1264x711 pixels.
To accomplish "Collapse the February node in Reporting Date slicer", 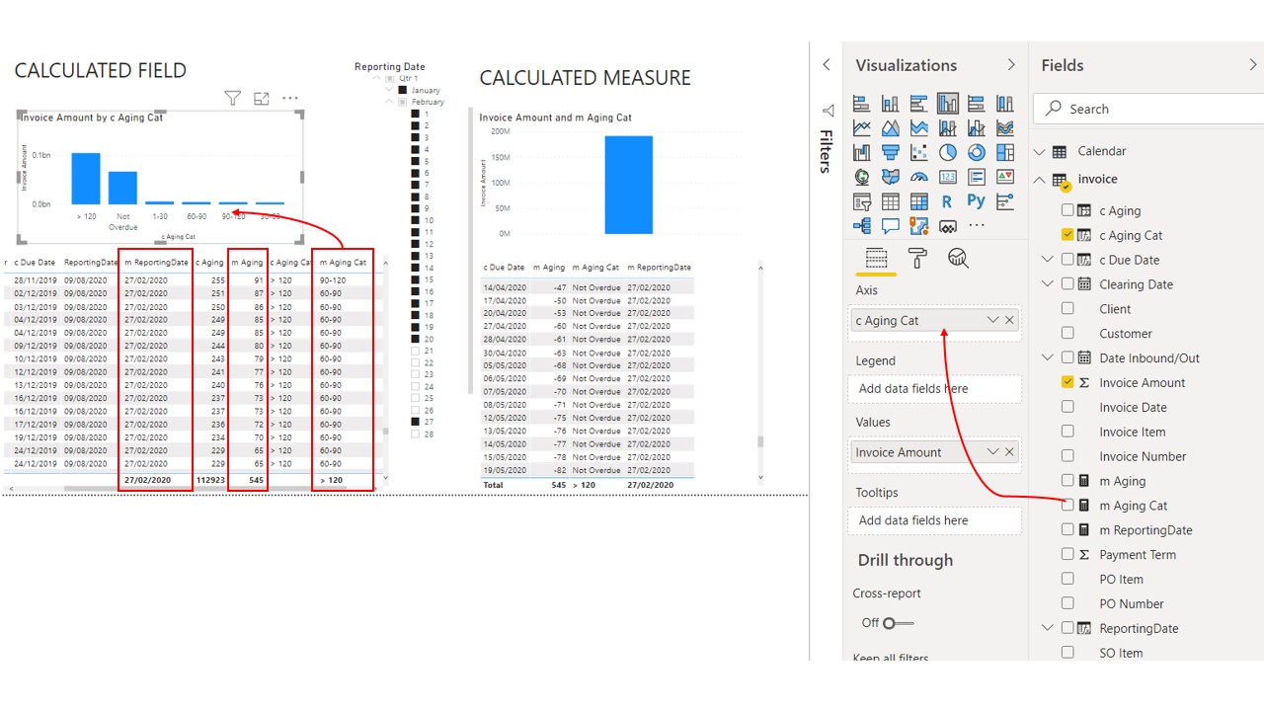I will click(389, 102).
